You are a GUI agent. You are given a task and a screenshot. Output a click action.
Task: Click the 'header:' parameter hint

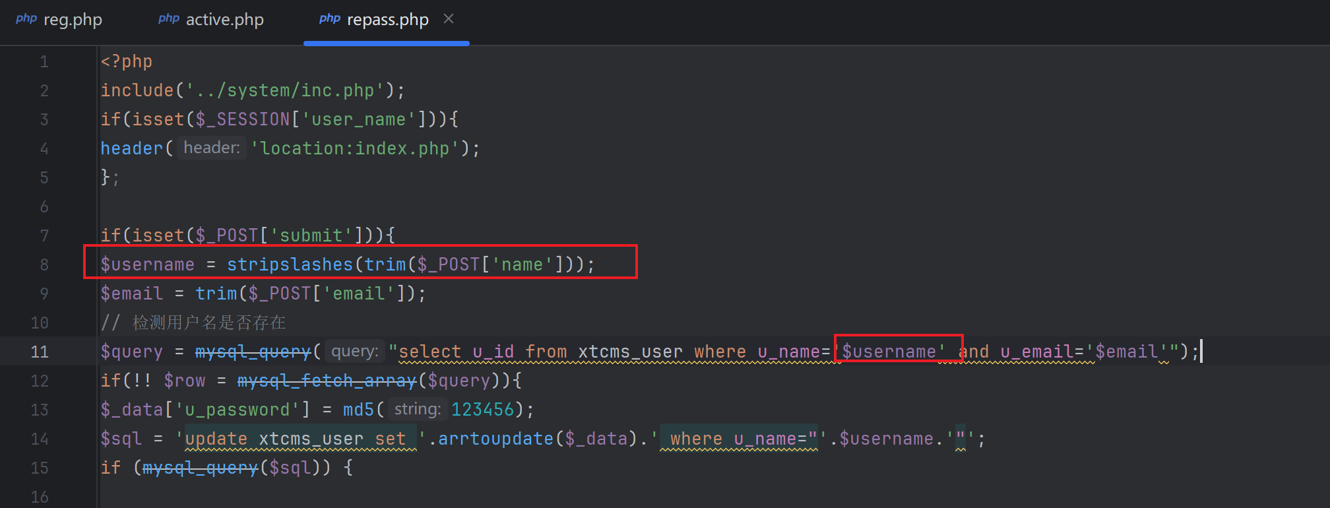[x=212, y=148]
